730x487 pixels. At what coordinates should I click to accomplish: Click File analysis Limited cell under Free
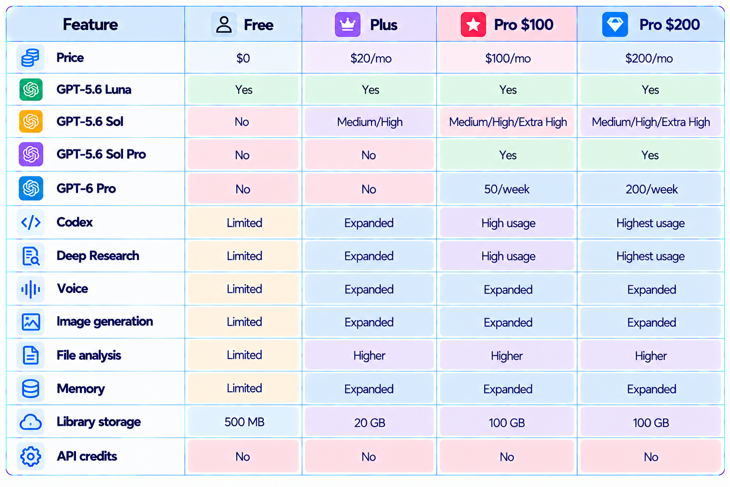point(243,355)
